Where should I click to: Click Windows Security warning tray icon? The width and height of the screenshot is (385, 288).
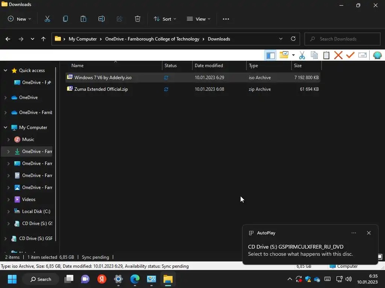308,279
